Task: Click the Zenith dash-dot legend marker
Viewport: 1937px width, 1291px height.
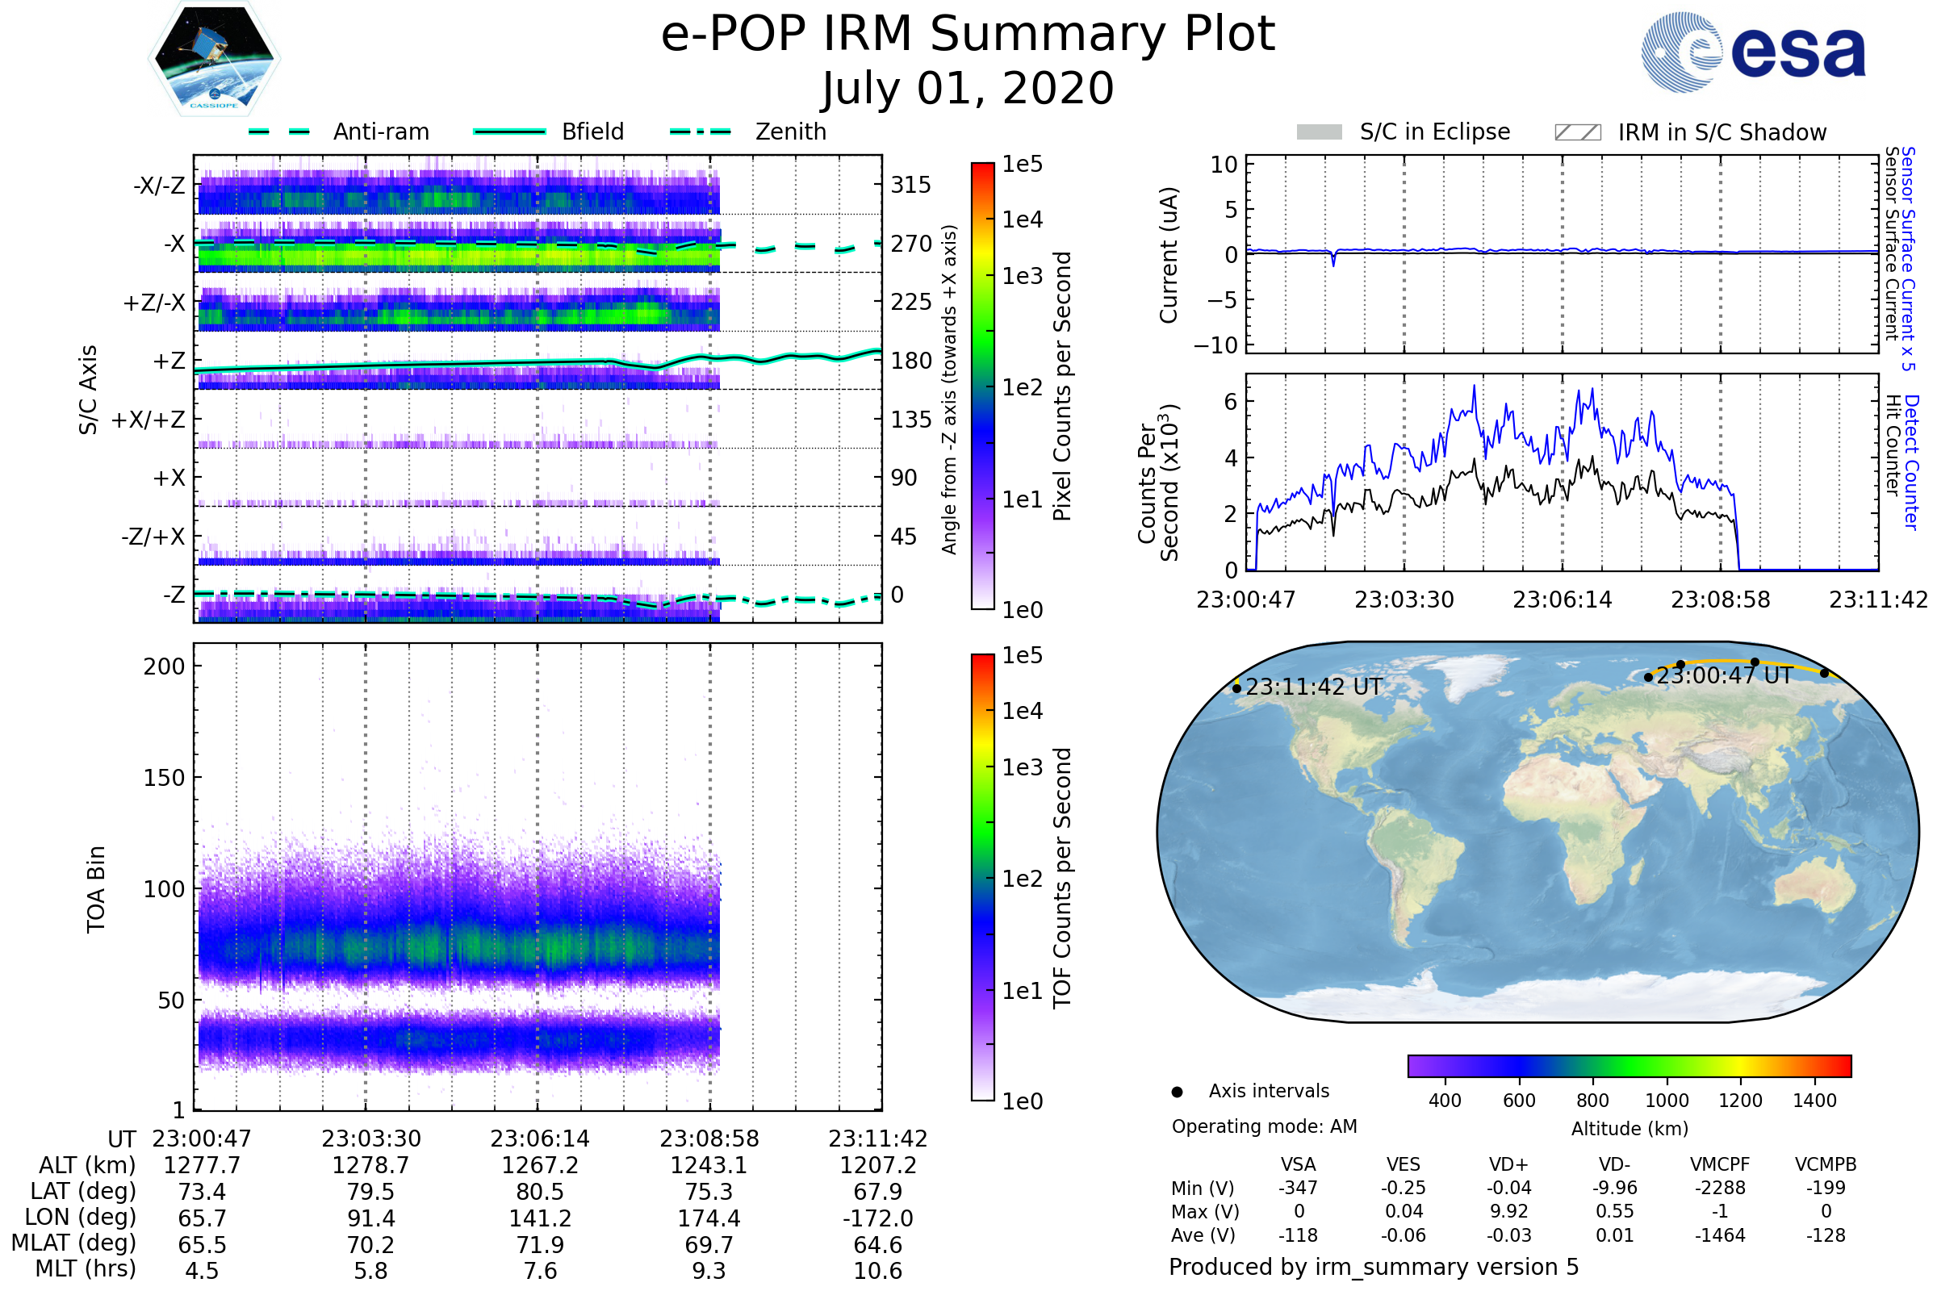Action: 700,132
